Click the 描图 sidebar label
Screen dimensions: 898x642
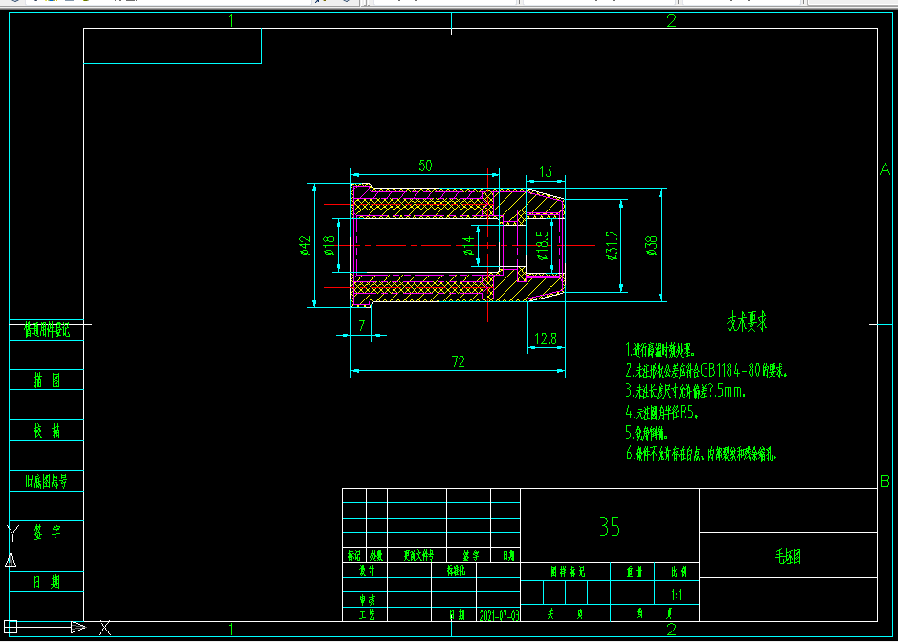point(46,380)
